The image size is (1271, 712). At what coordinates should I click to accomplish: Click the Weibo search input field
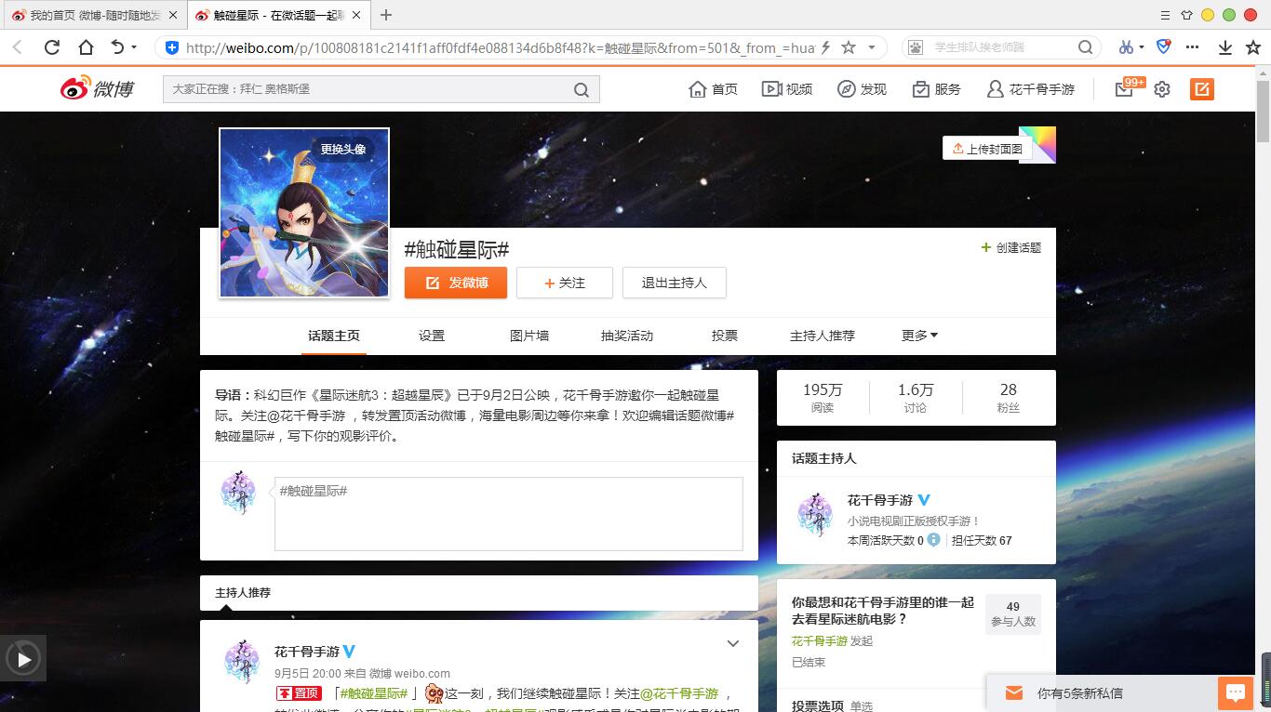click(x=368, y=90)
